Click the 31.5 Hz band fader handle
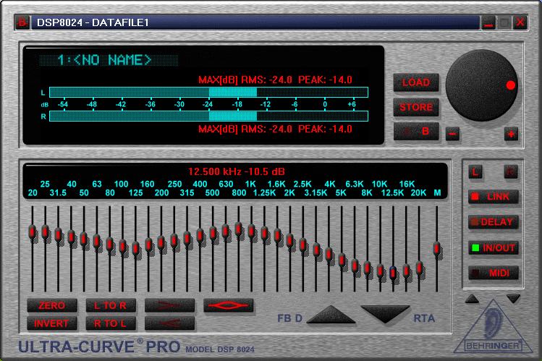The image size is (542, 361). coord(58,235)
